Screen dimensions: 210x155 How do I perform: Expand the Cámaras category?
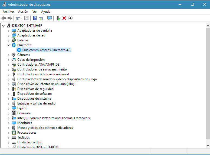click(9, 55)
